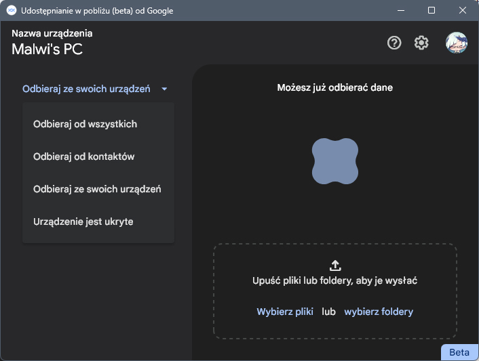Click the blue clover-shaped receiving indicator
Screen dimensions: 479x361
tap(334, 161)
